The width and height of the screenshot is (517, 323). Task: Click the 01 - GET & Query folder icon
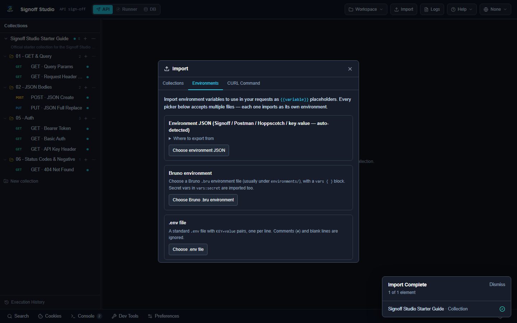(11, 56)
